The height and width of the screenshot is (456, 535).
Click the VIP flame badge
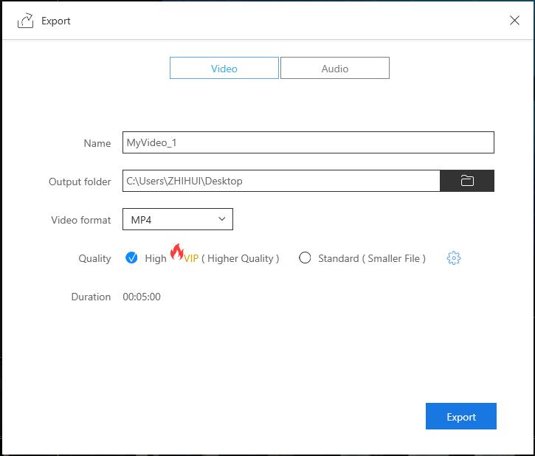coord(177,252)
